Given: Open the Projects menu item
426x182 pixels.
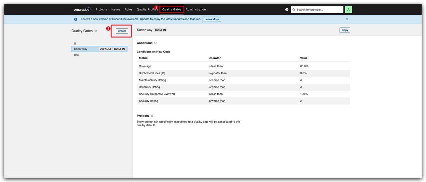Looking at the screenshot, I should tap(101, 10).
